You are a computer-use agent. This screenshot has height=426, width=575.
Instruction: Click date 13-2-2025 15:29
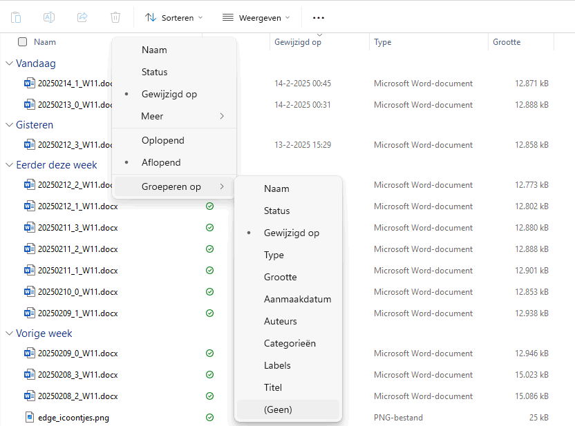(303, 145)
